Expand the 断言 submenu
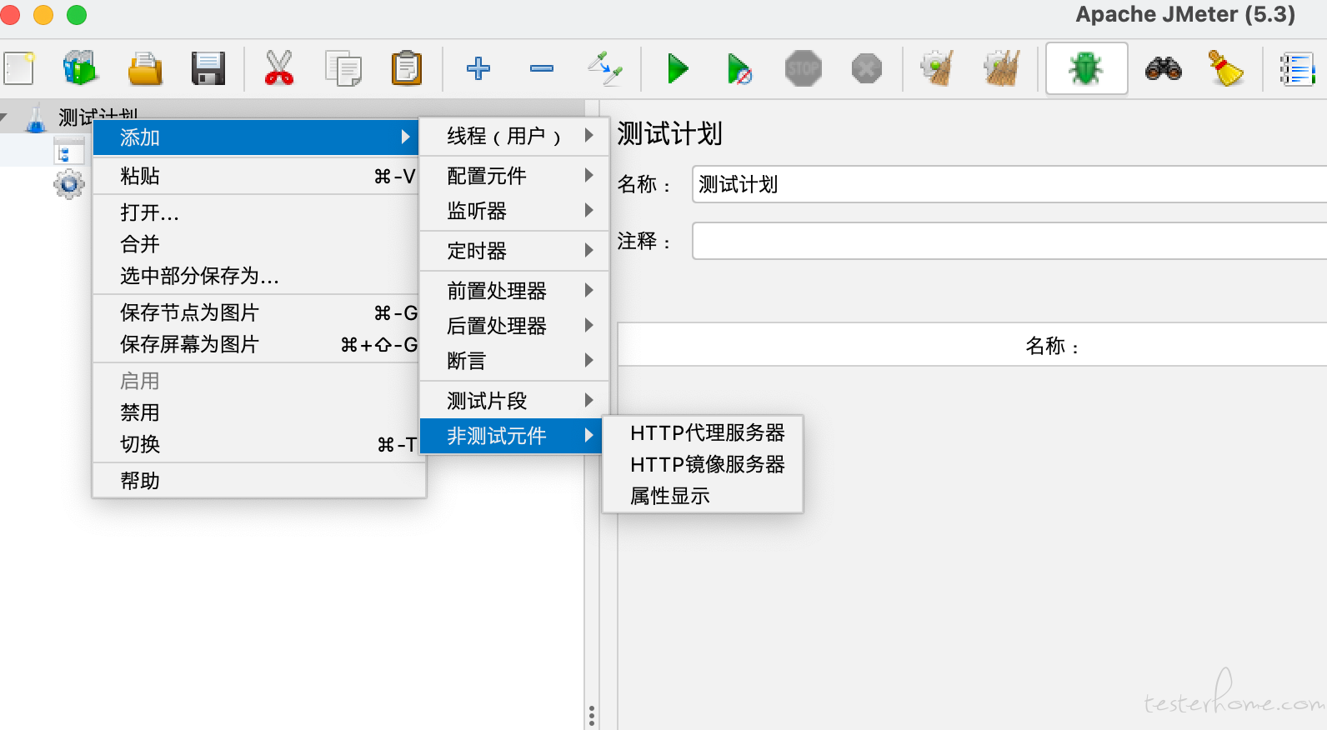 pos(514,361)
